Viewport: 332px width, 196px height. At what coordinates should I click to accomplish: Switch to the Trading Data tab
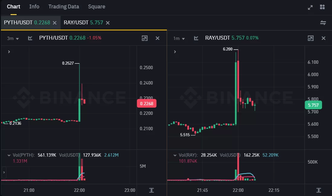click(x=64, y=7)
